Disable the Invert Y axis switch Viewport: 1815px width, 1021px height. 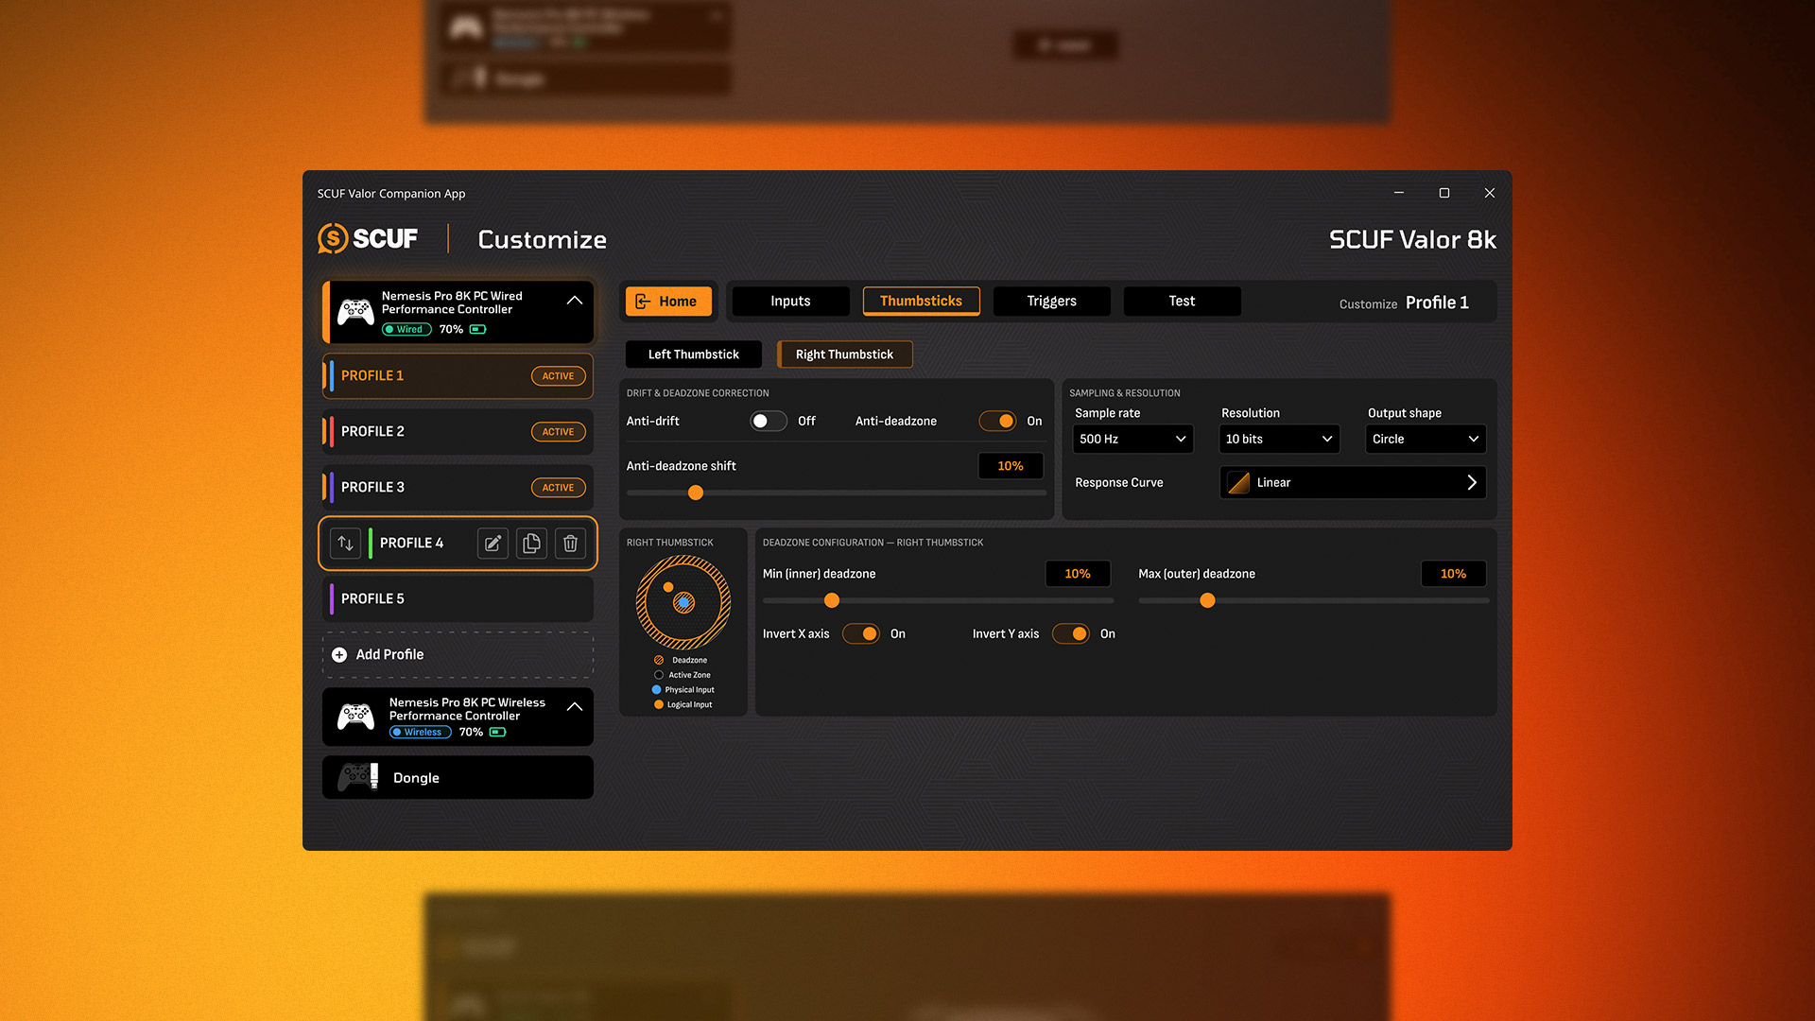point(1071,634)
